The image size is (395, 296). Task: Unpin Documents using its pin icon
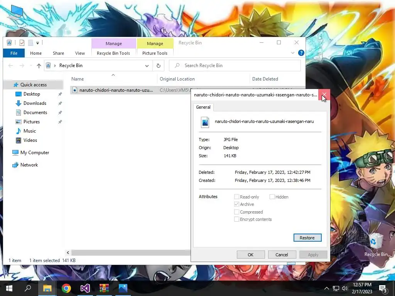[x=60, y=113]
